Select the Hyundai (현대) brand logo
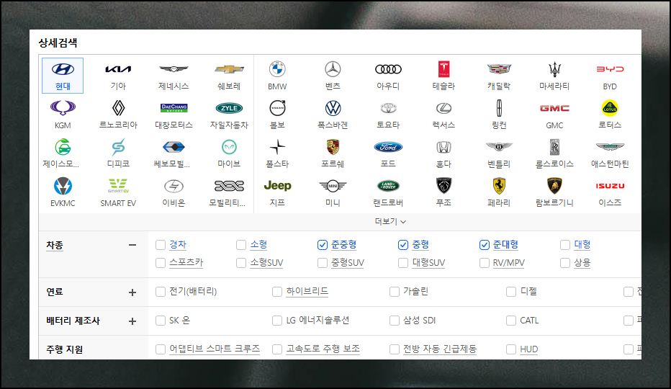671x389 pixels. 63,69
